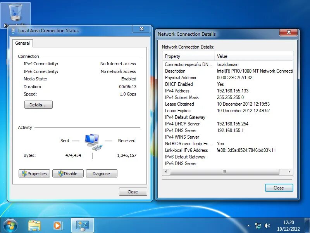Screen dimensions: 310x233
Task: Open the volume control in system tray
Action: 267,225
